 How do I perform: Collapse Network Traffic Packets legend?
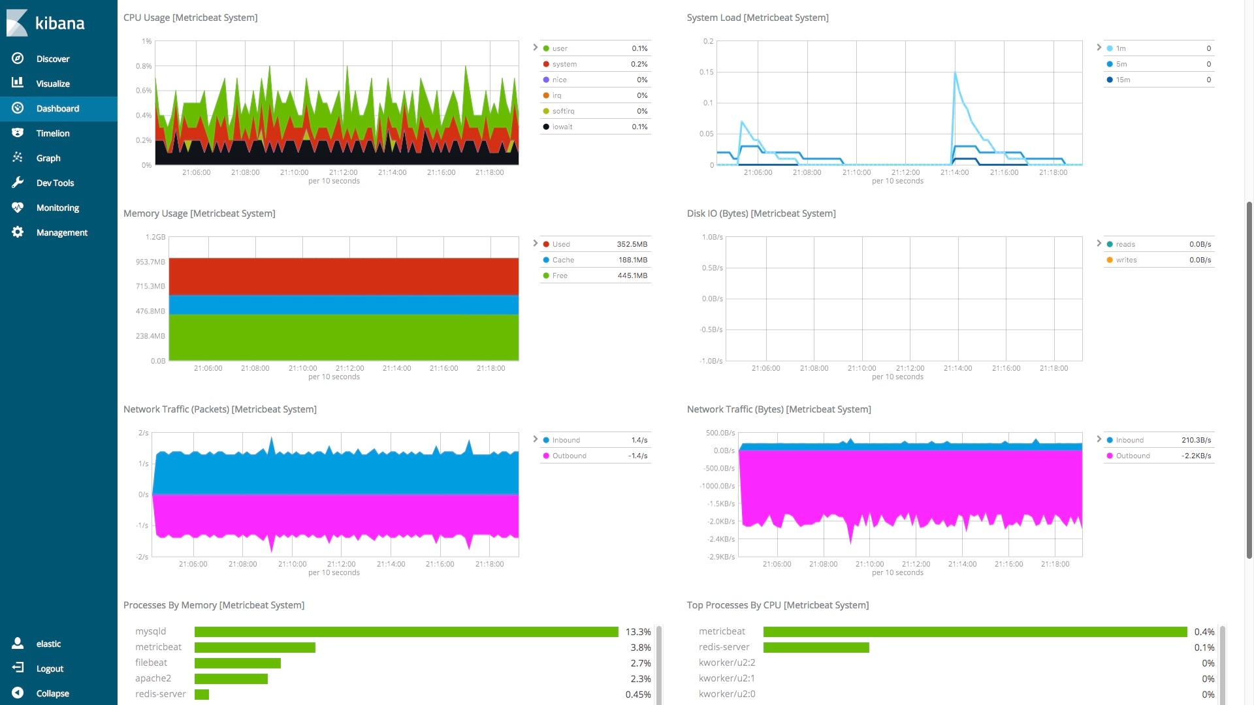pyautogui.click(x=535, y=439)
